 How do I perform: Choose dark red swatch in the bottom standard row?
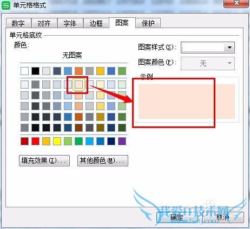click(x=24, y=141)
